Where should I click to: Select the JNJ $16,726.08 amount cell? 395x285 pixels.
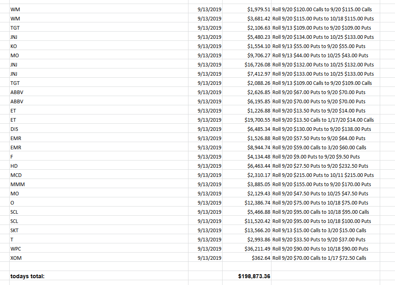[x=247, y=64]
